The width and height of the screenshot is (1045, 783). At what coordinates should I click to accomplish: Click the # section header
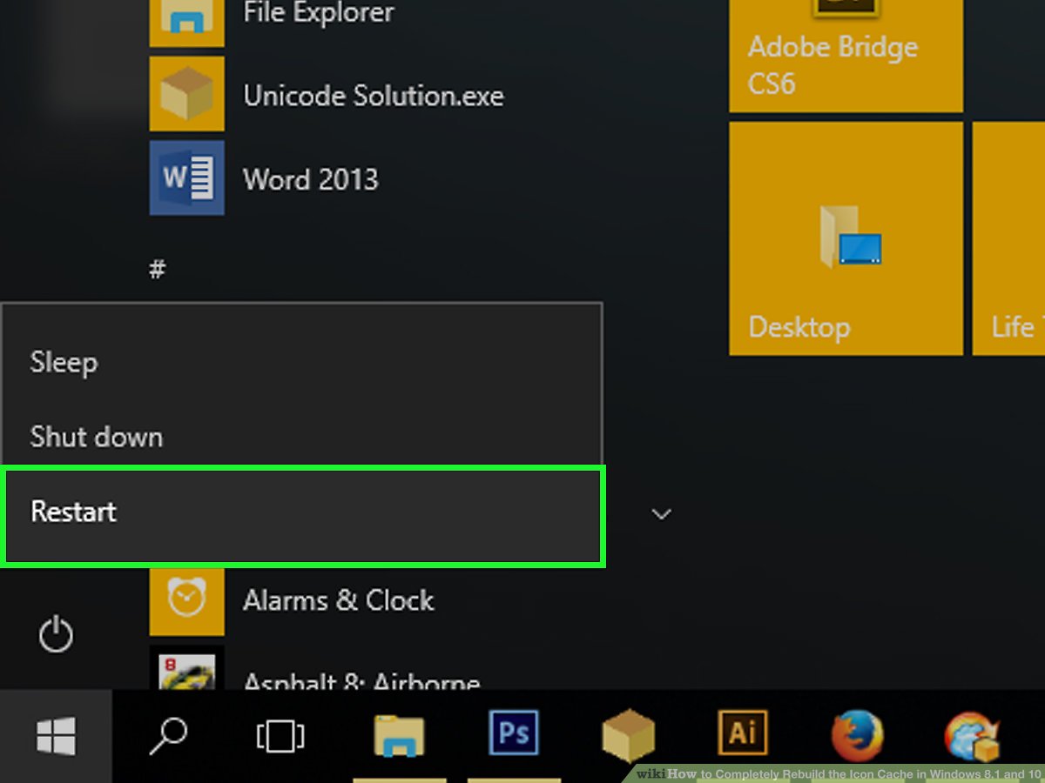(158, 269)
